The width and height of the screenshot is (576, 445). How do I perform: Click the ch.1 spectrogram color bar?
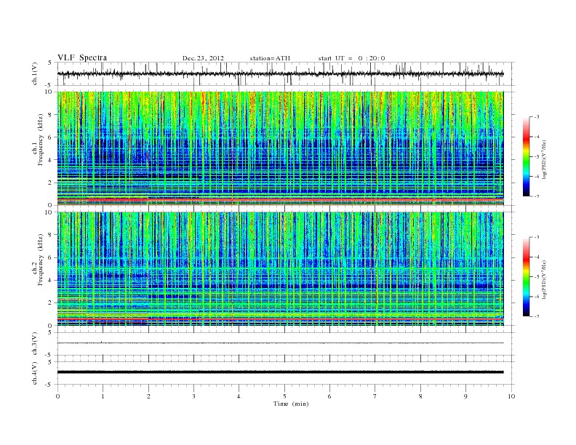(526, 156)
